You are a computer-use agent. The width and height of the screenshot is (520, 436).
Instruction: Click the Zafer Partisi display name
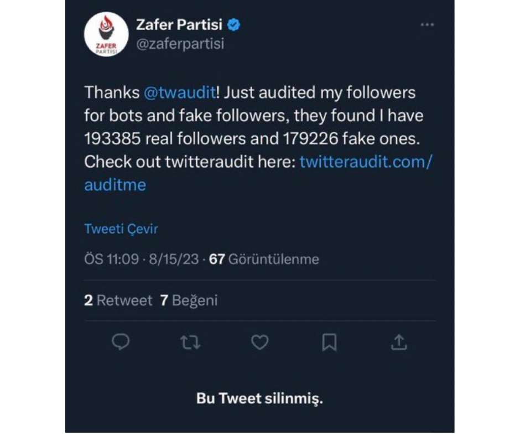[180, 25]
